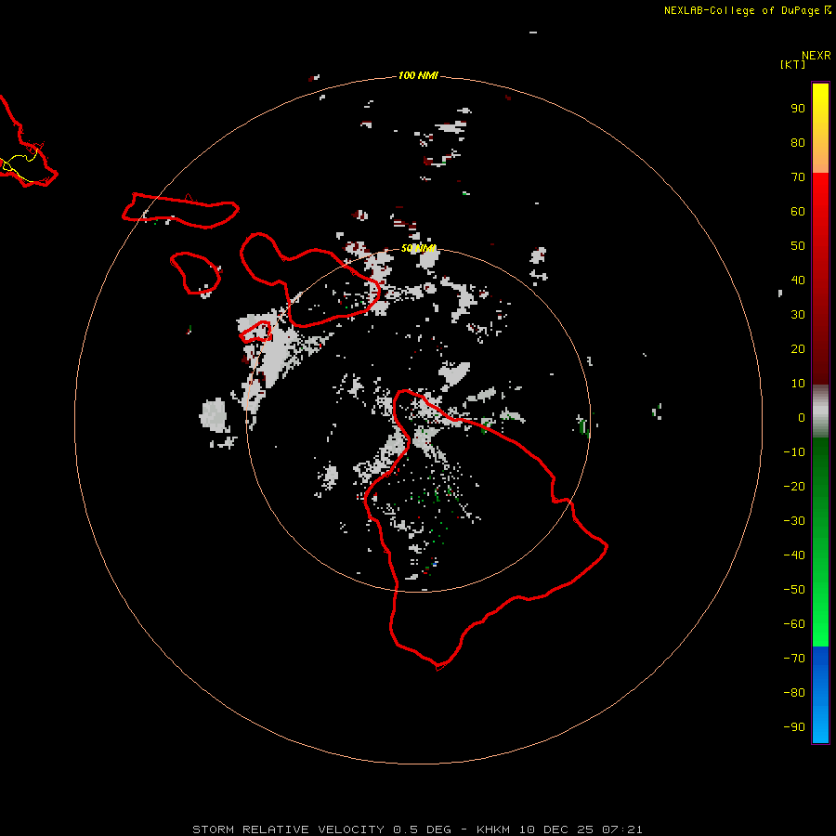Image resolution: width=836 pixels, height=836 pixels.
Task: Click the large gray echo west of Kahoolawe
Action: [x=215, y=415]
